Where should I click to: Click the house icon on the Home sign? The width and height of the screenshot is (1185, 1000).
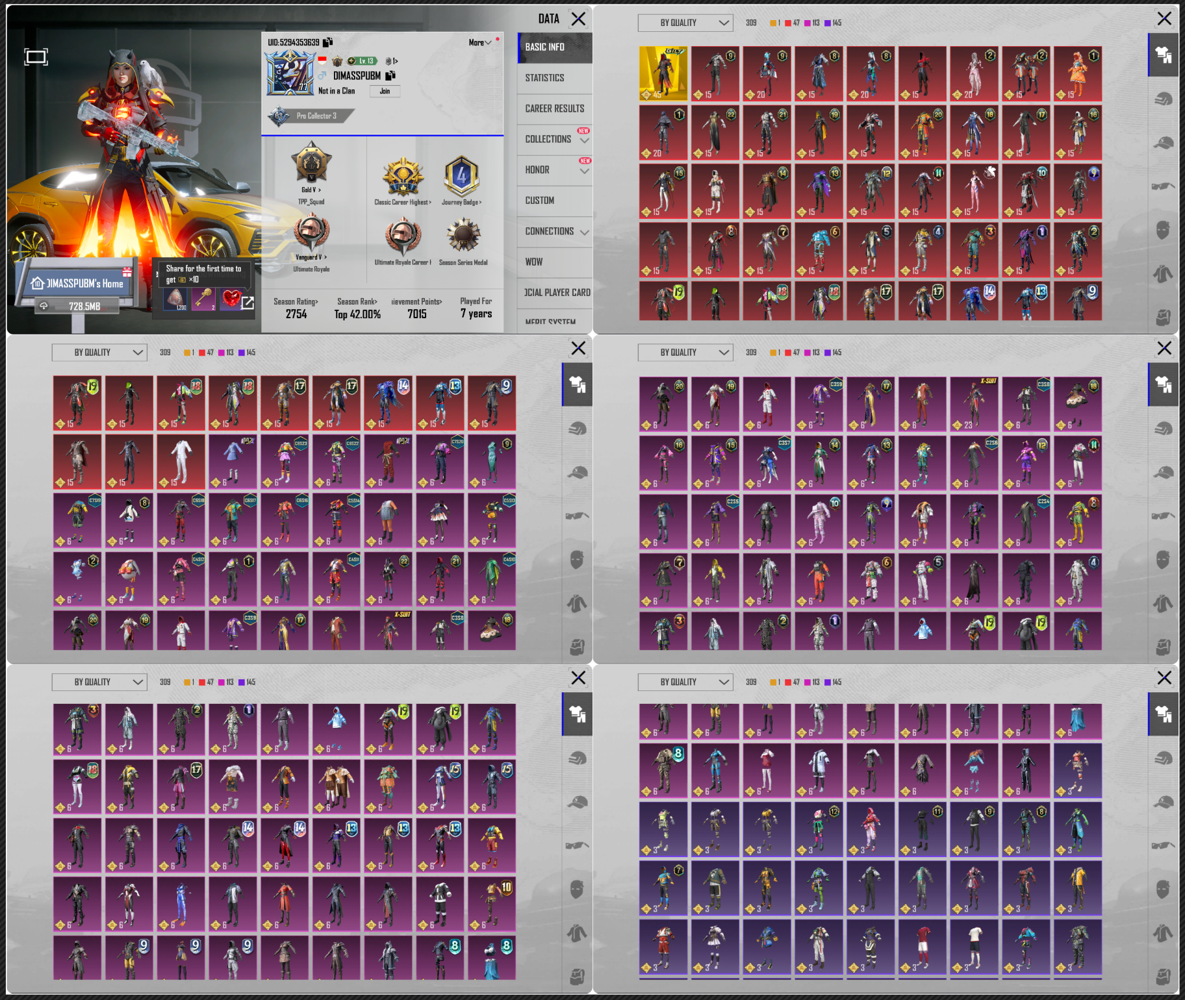pyautogui.click(x=38, y=283)
